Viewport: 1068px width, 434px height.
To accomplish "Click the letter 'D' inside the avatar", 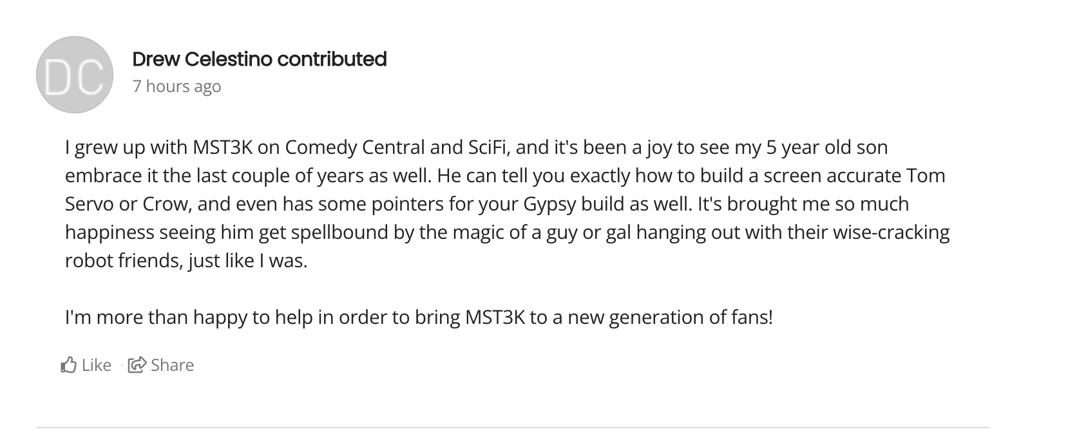I will tap(60, 76).
